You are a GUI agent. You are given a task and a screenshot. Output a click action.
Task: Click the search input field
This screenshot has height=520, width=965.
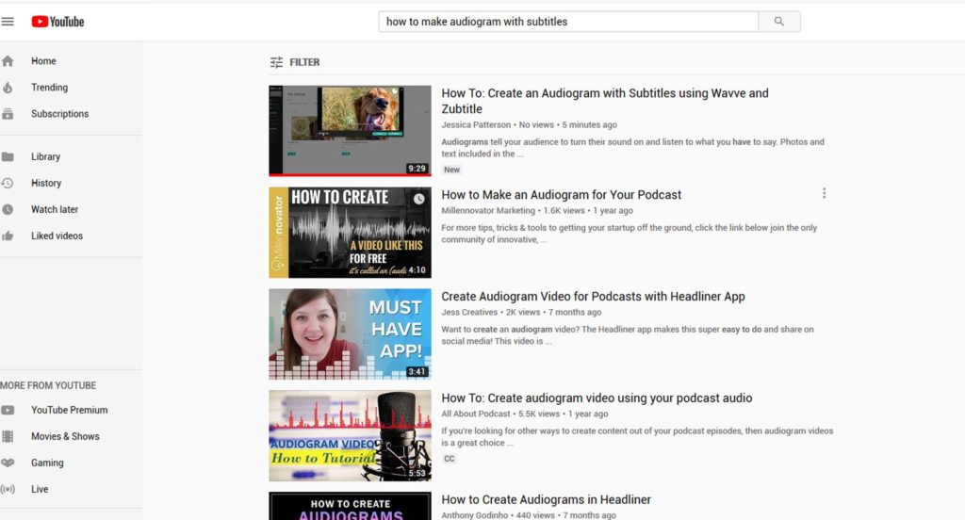tap(568, 22)
